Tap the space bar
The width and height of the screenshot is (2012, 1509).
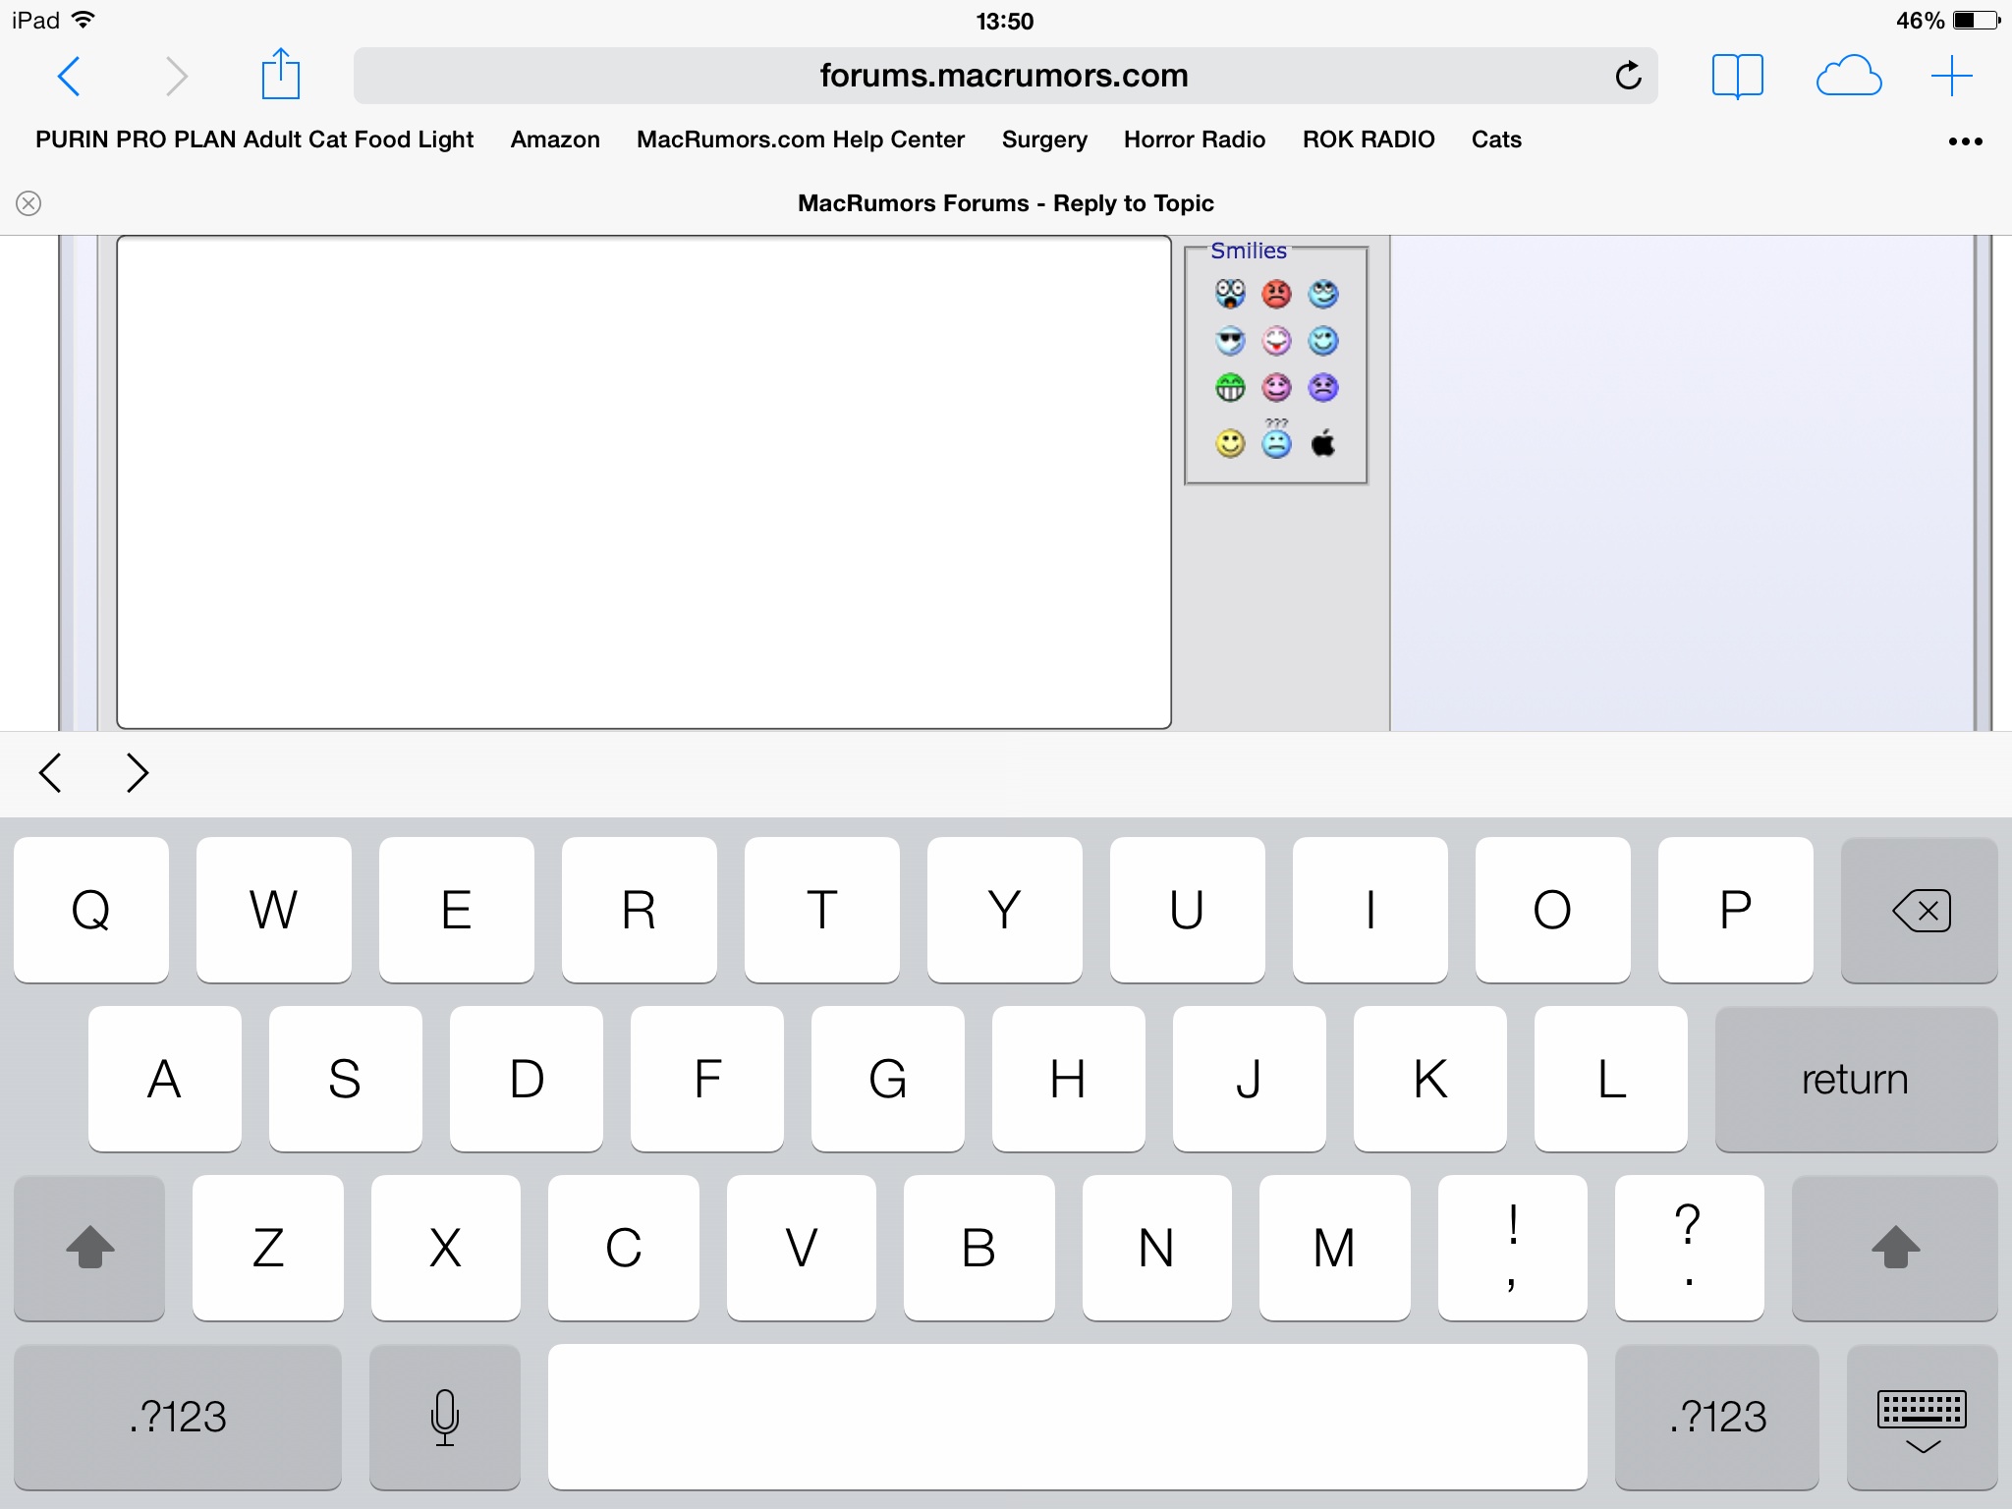pyautogui.click(x=1067, y=1417)
